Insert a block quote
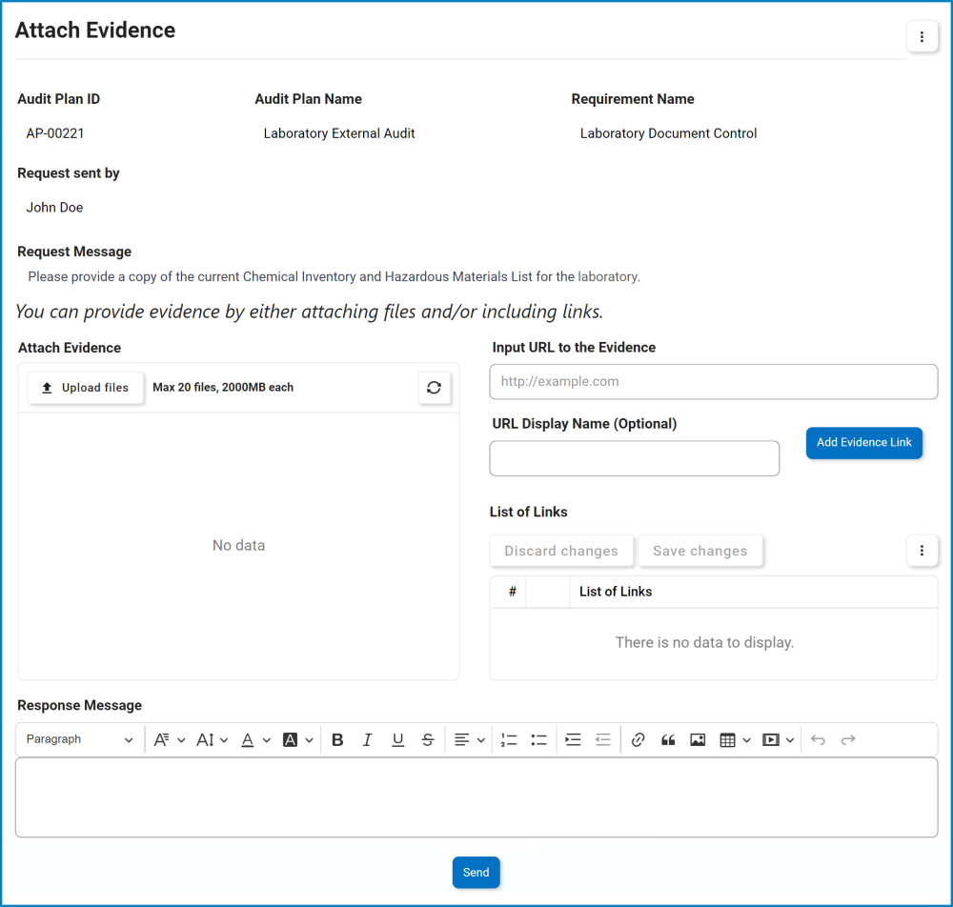The height and width of the screenshot is (907, 953). click(x=668, y=740)
